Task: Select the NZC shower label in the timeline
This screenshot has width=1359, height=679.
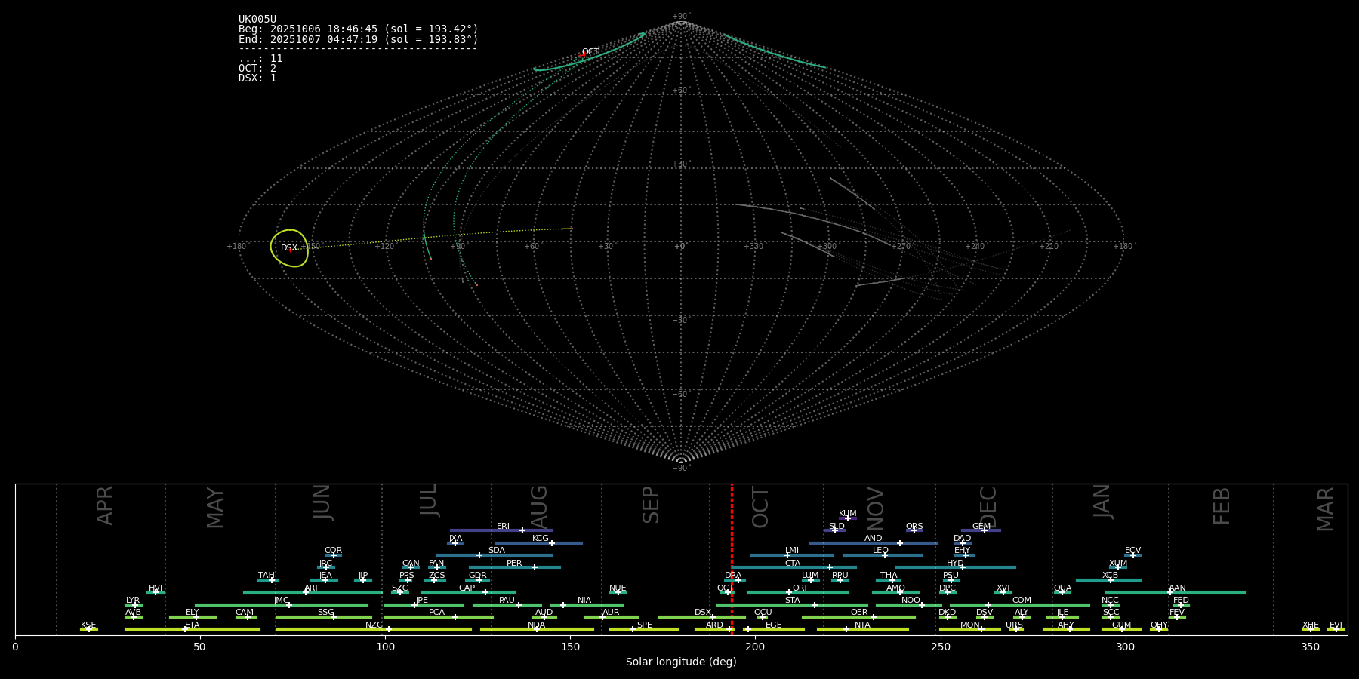Action: [x=374, y=625]
